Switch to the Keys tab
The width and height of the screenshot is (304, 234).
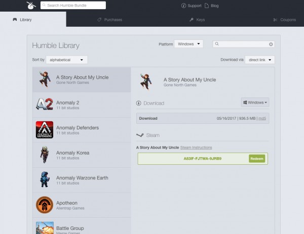click(197, 20)
